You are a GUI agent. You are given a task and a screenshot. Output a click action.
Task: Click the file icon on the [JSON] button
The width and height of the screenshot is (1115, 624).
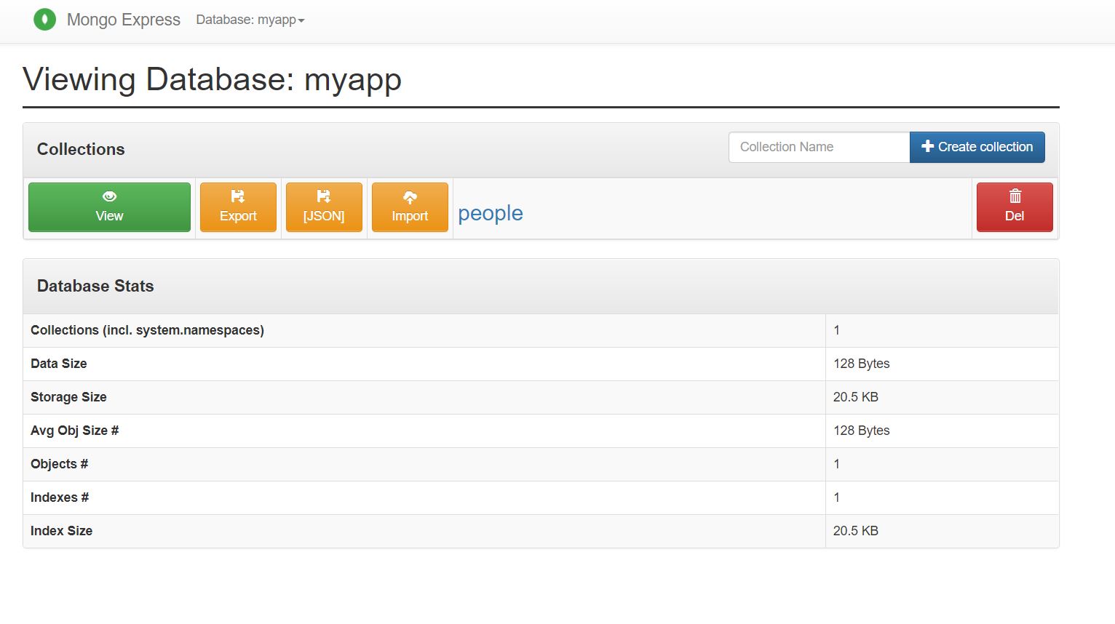click(323, 195)
